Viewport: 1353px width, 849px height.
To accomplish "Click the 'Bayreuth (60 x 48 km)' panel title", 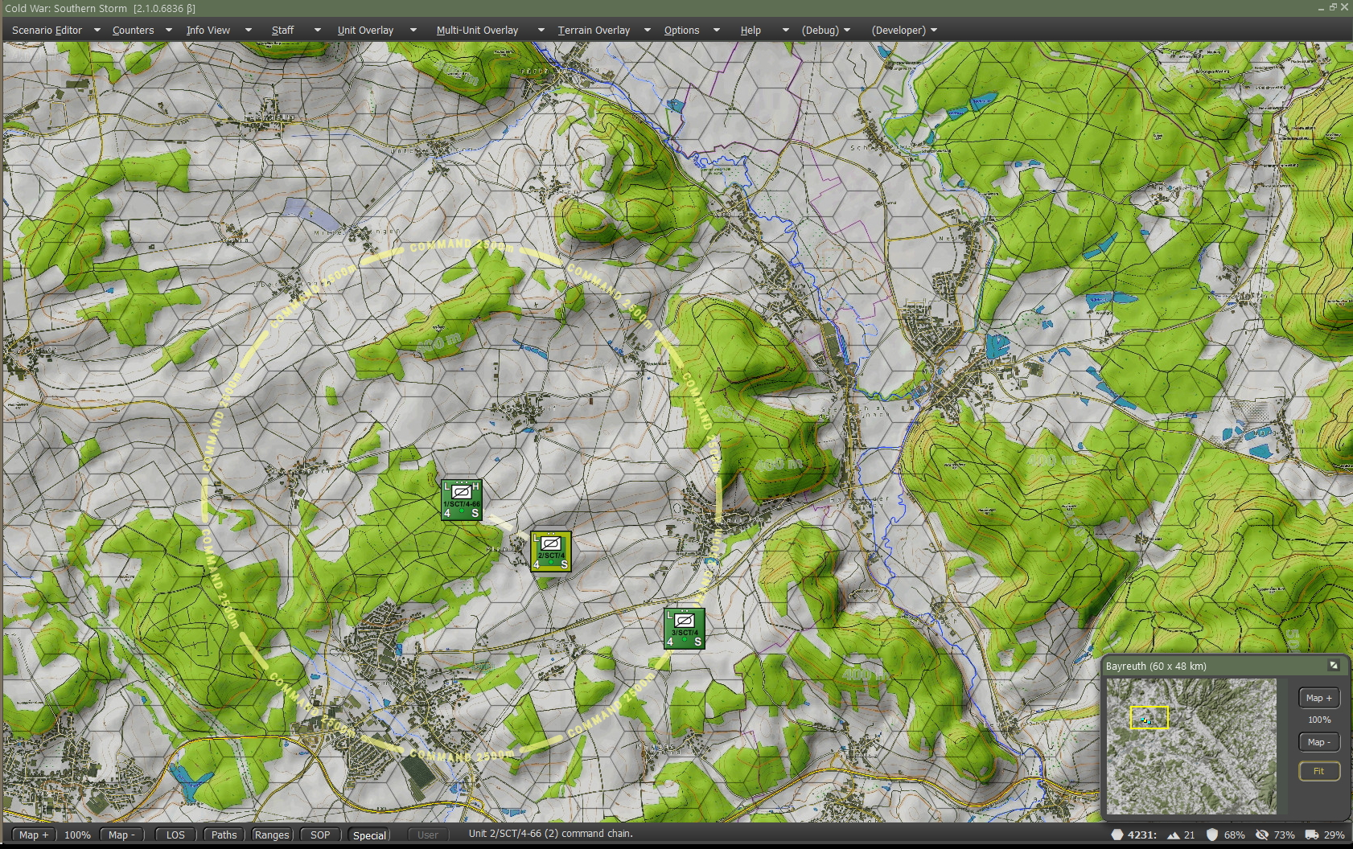I will 1156,666.
